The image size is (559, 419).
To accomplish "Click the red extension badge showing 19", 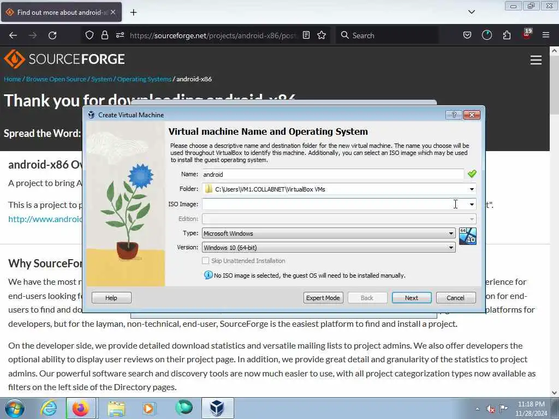I will tap(527, 34).
